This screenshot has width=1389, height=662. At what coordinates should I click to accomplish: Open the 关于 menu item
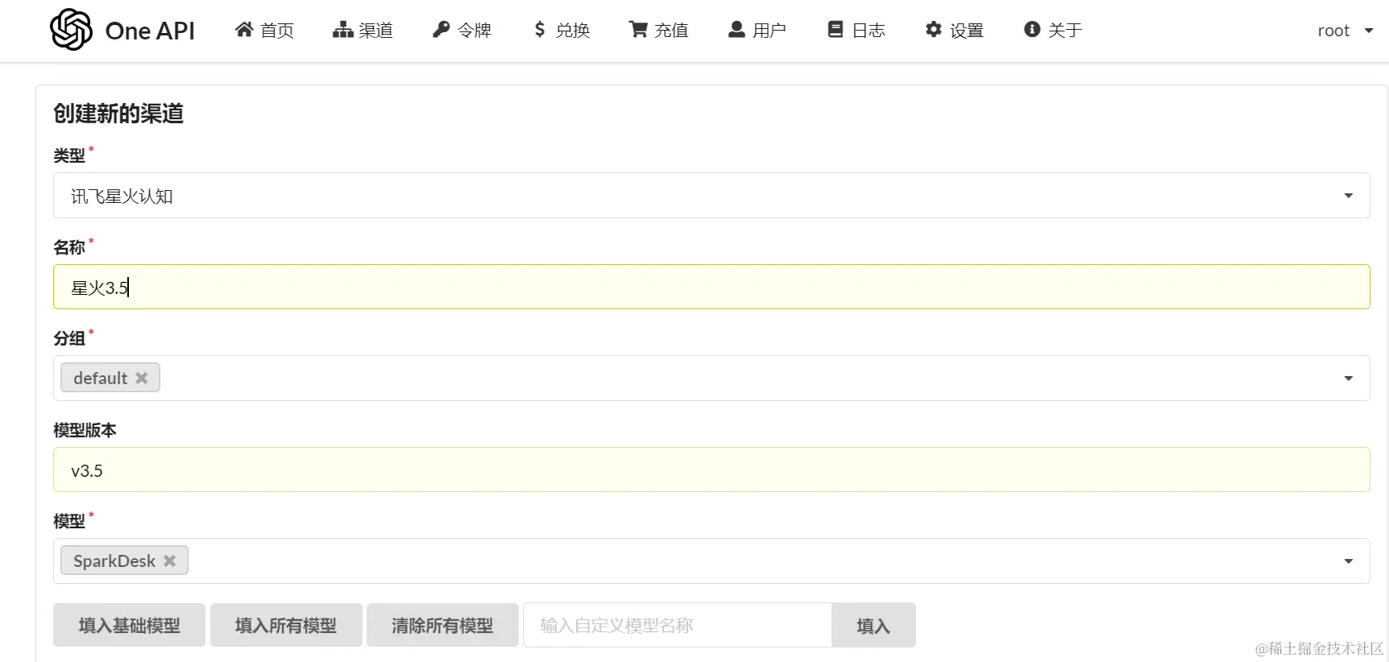pyautogui.click(x=1053, y=30)
